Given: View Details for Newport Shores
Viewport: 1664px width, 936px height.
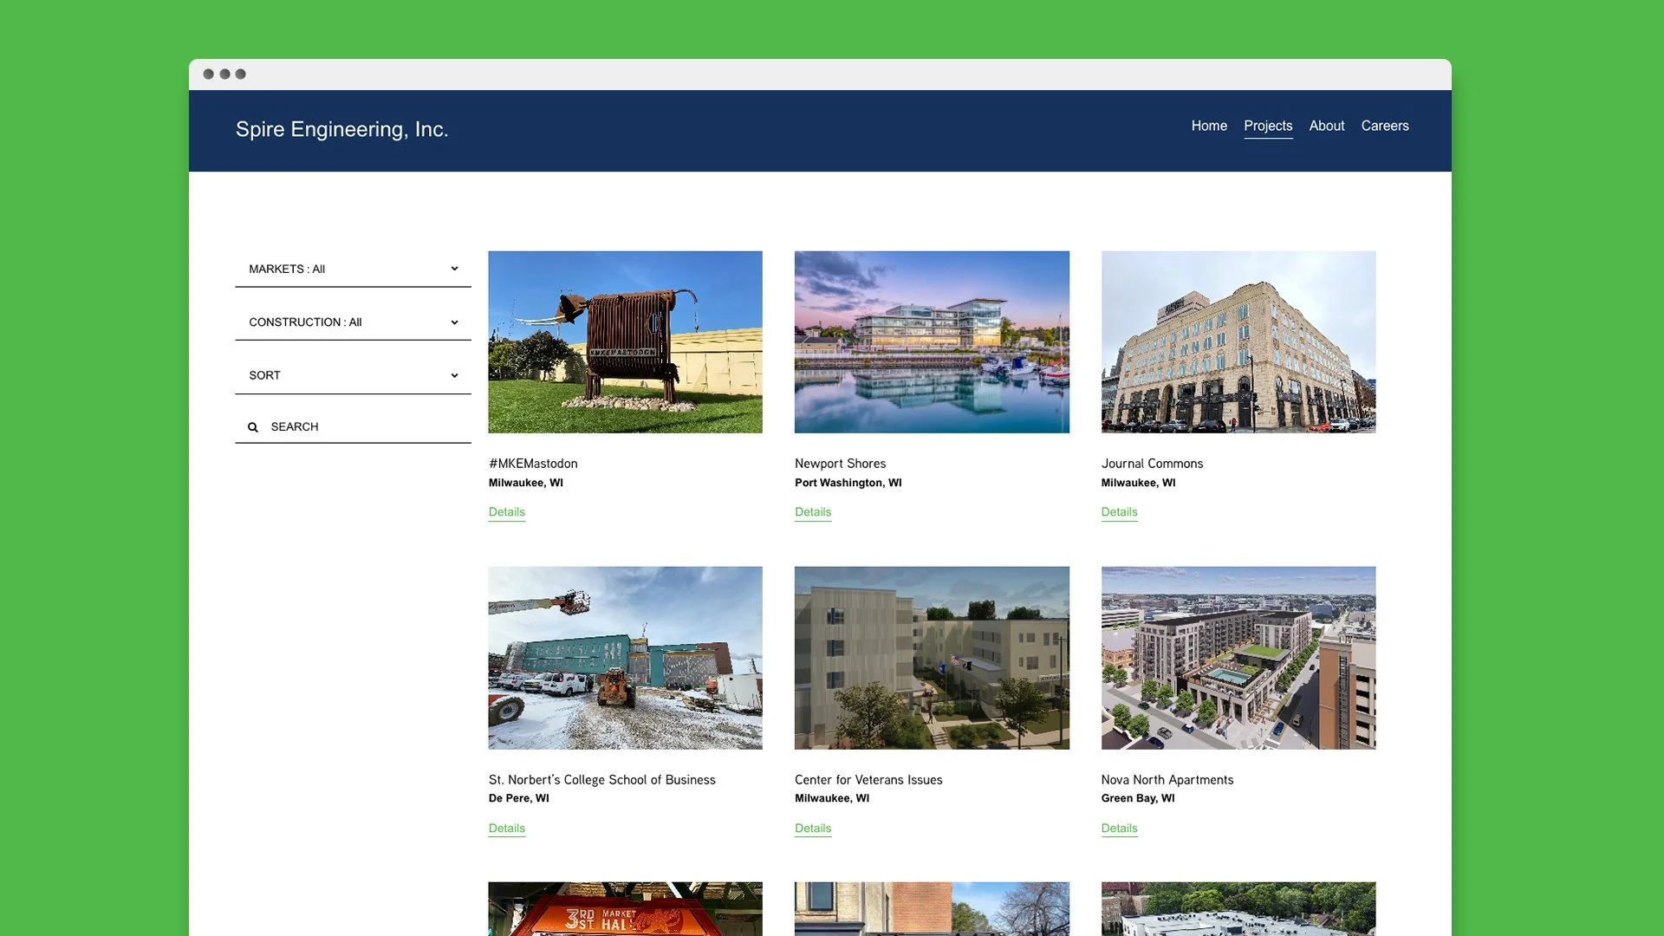Looking at the screenshot, I should tap(813, 512).
